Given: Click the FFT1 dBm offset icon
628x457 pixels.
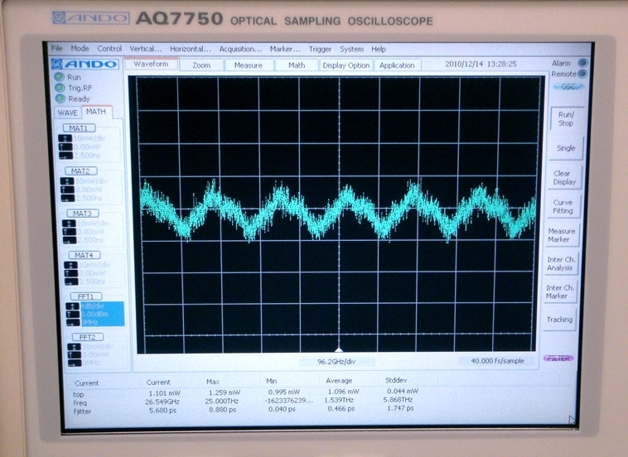Looking at the screenshot, I should click(x=73, y=315).
